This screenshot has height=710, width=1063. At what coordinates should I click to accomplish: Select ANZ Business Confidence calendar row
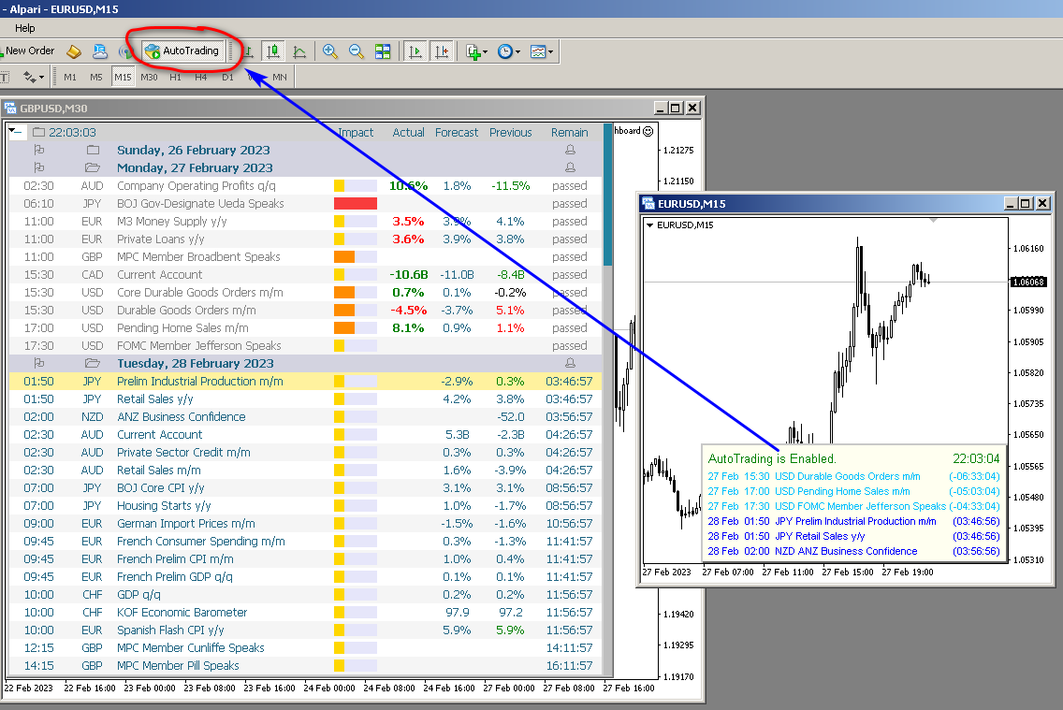[x=305, y=416]
